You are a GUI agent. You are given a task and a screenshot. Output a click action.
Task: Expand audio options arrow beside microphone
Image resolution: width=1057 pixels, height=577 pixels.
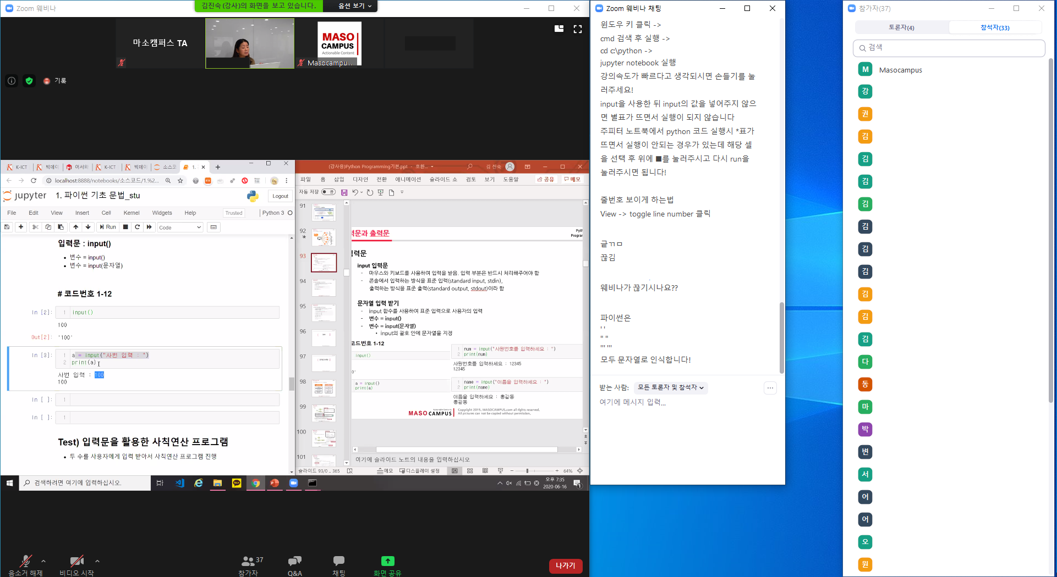[x=43, y=561]
